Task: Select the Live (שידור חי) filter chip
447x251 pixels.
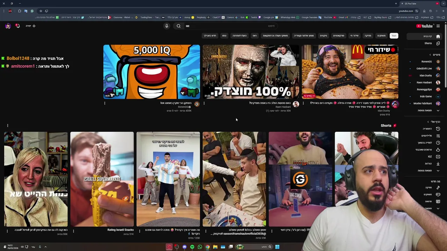Action: 354,36
